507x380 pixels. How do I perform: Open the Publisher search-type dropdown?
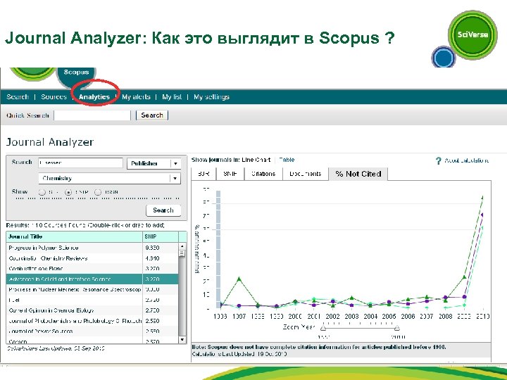(x=154, y=163)
